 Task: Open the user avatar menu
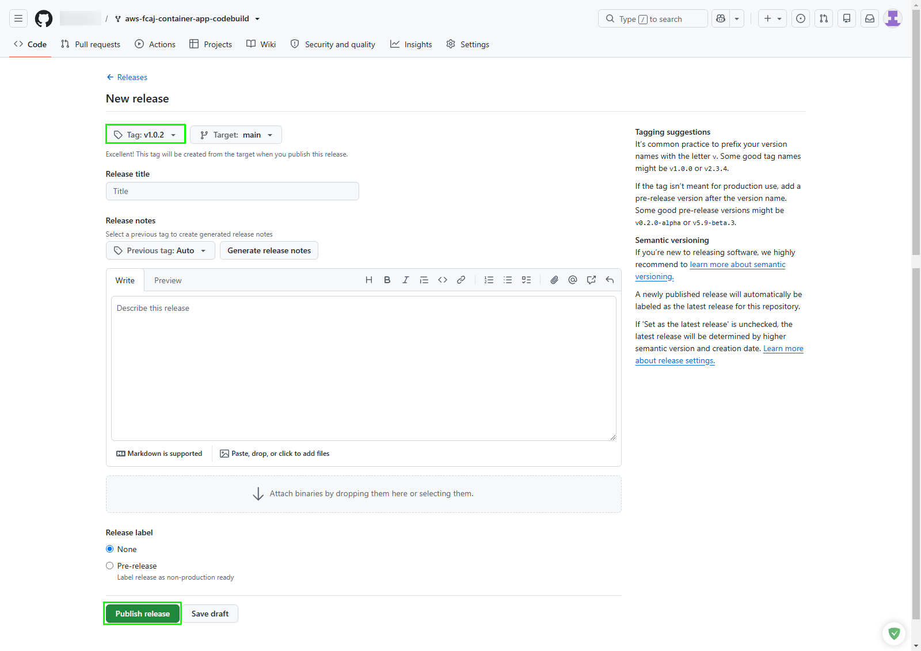[893, 18]
